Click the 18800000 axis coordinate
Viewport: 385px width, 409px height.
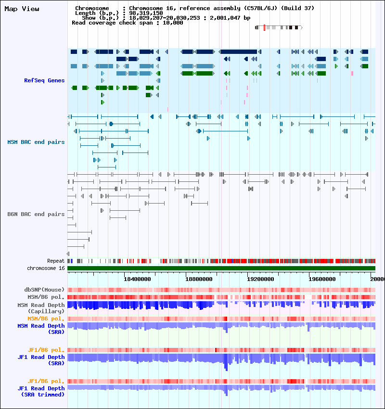(x=199, y=279)
